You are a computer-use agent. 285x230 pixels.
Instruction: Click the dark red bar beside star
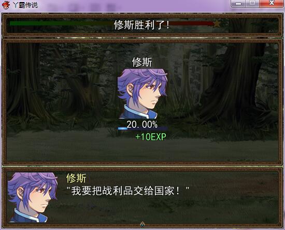coord(192,23)
